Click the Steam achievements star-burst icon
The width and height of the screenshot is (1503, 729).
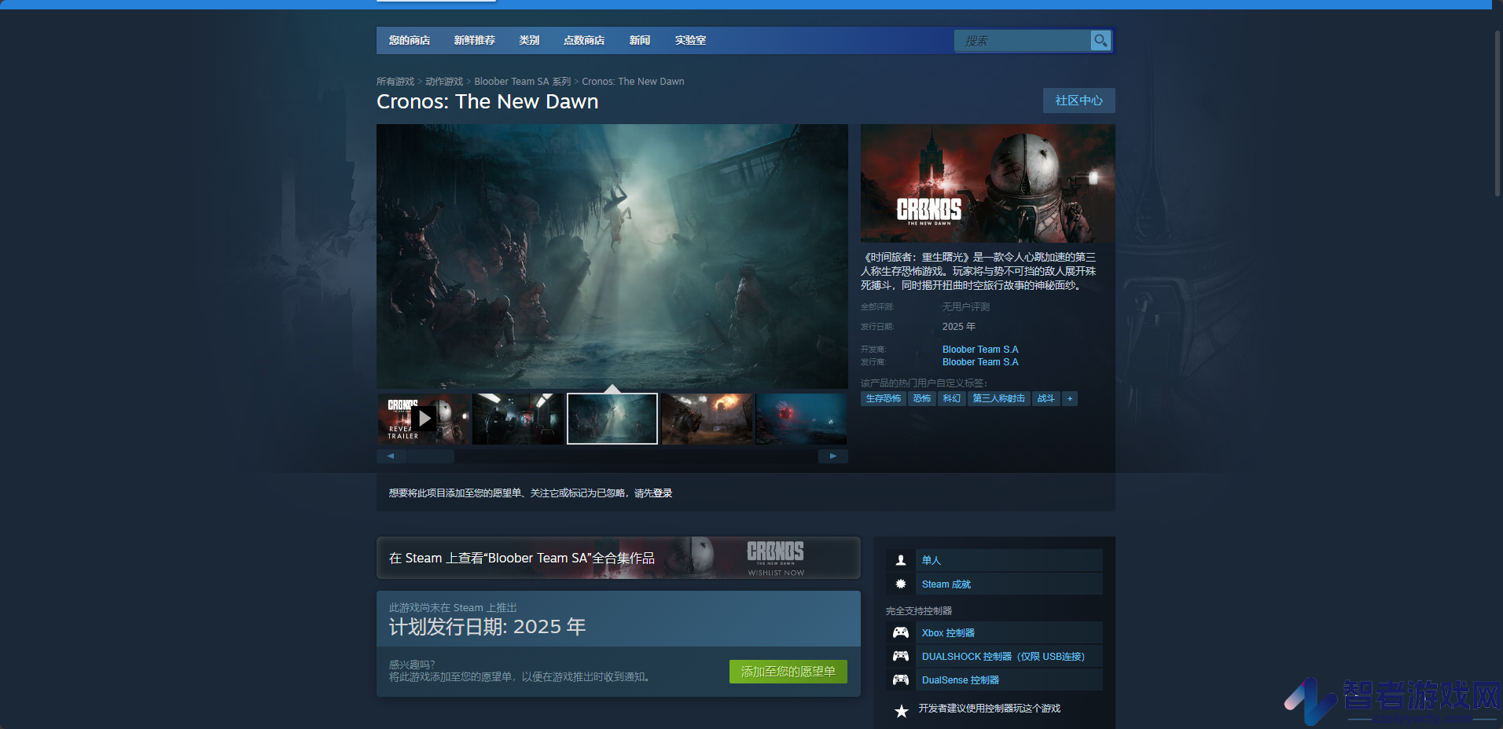tap(901, 584)
